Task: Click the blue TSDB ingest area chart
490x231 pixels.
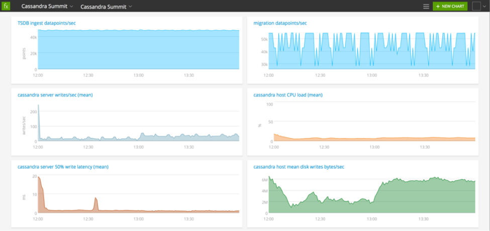Action: pos(138,49)
